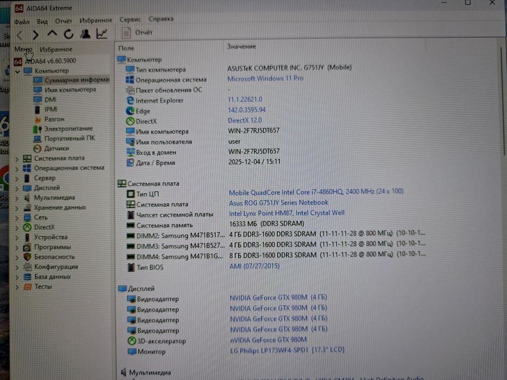This screenshot has height=380, width=507.
Task: Refresh the report with the Refresh icon
Action: click(68, 34)
